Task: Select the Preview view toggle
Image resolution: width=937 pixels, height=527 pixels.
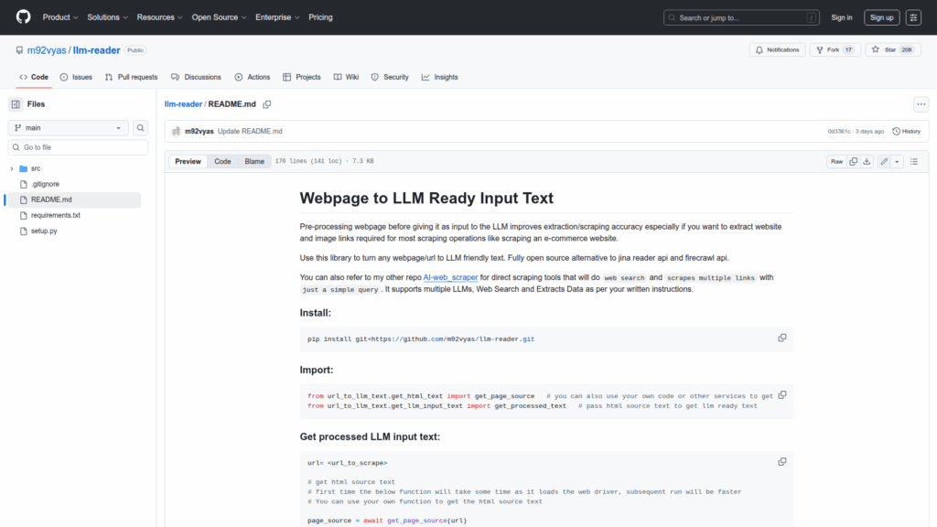Action: [188, 161]
